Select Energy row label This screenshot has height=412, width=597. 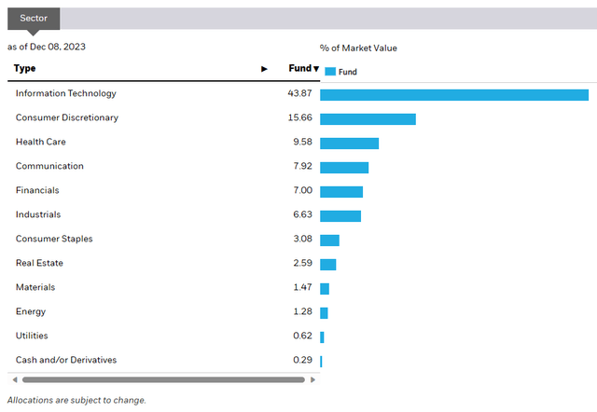31,311
